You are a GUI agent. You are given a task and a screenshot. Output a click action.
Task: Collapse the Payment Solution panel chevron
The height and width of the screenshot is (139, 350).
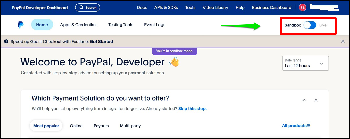pos(304,100)
